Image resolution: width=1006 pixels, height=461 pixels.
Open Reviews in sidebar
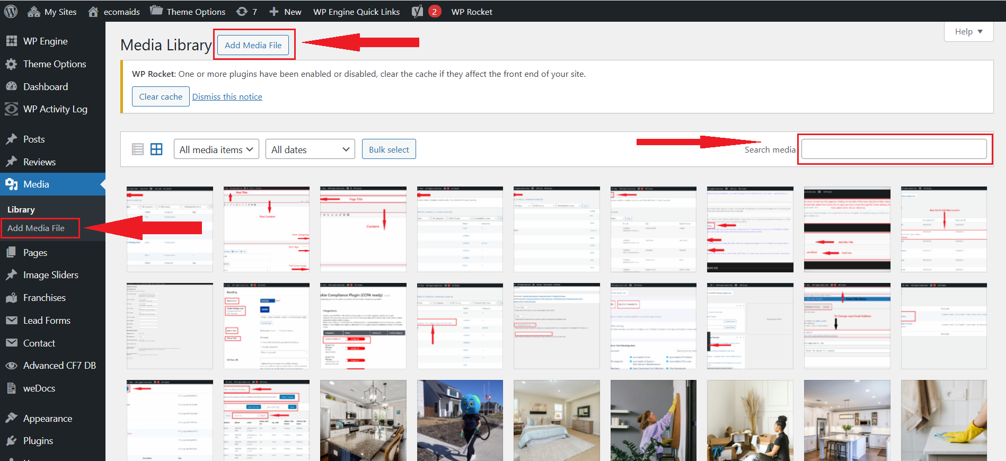[x=52, y=162]
